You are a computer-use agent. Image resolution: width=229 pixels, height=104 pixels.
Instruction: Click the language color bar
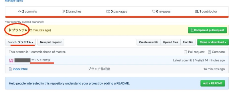point(117,17)
